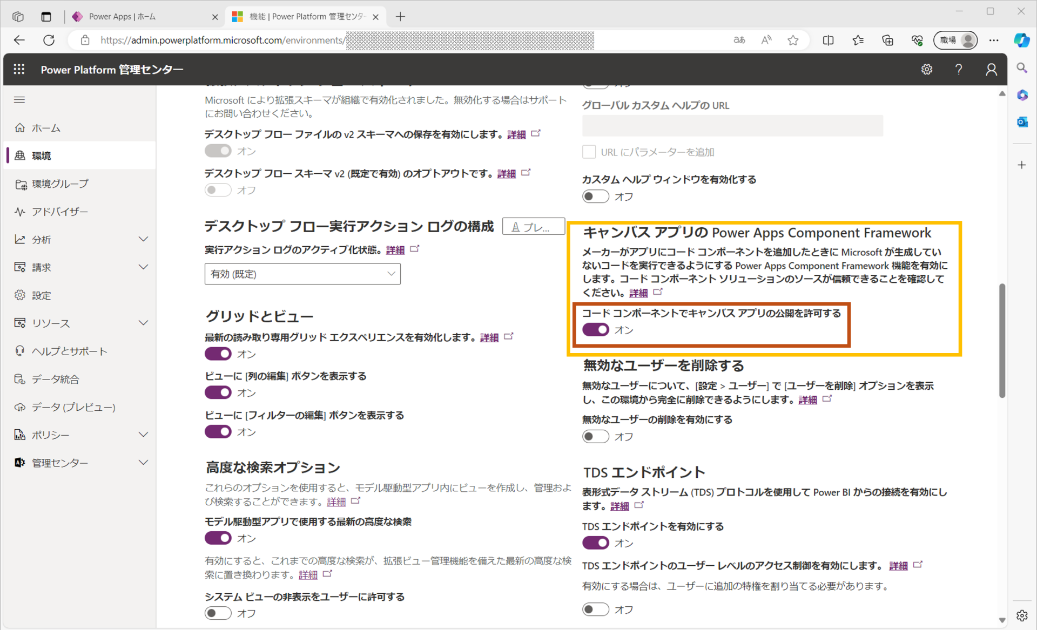This screenshot has height=630, width=1037.
Task: Open 詳細 link for delete disabled users
Action: (x=807, y=399)
